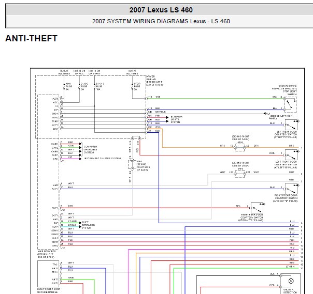
Task: Click the 'Computer Datalines System' reference label
Action: [90, 149]
